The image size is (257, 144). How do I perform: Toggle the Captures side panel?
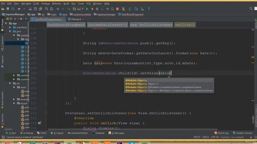pyautogui.click(x=2, y=61)
